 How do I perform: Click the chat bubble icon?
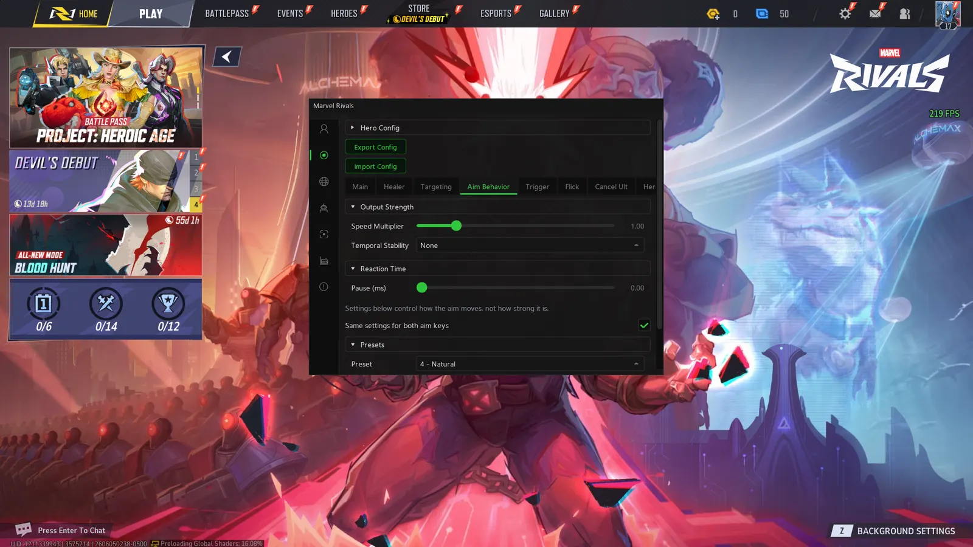click(x=23, y=529)
